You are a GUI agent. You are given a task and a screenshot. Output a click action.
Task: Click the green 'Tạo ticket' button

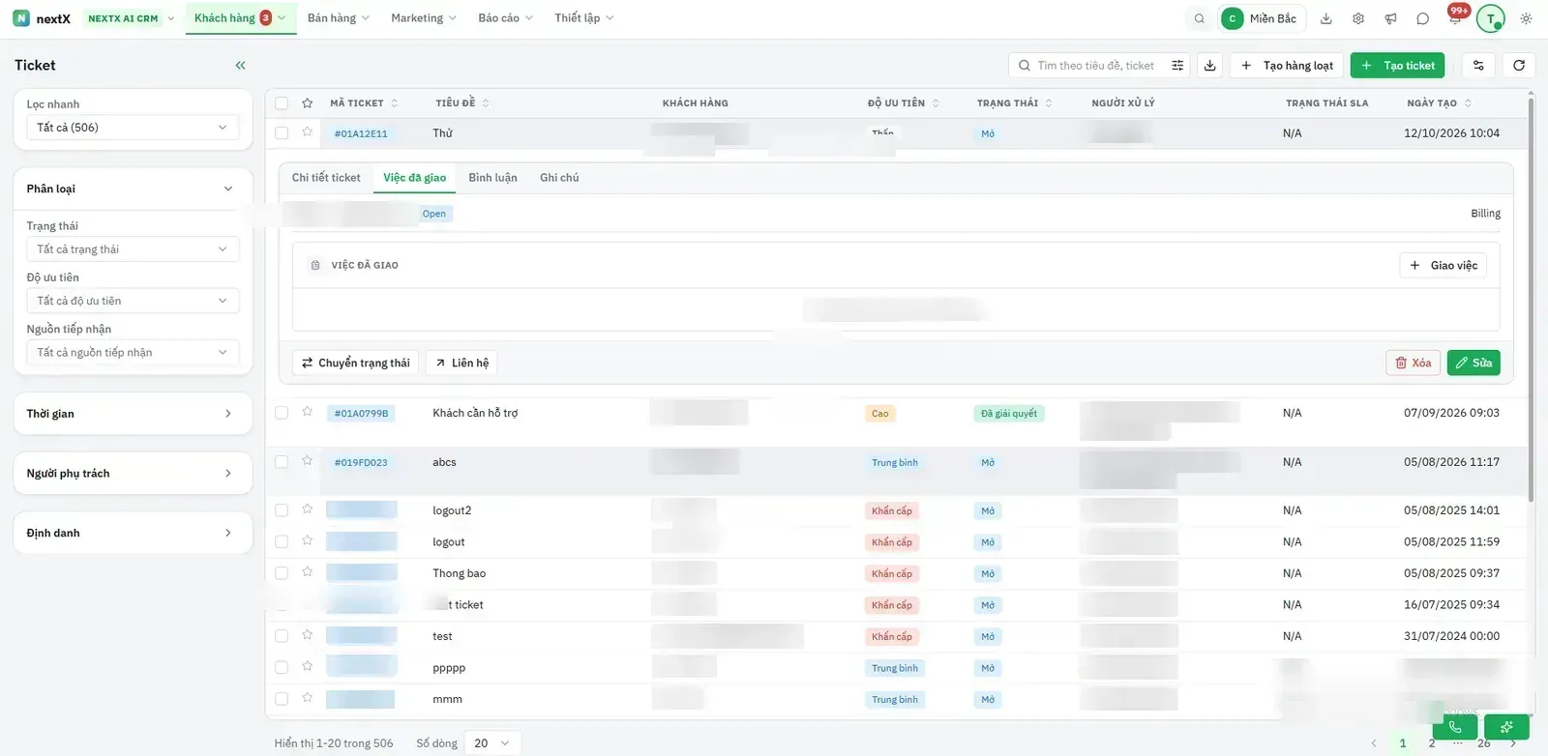[x=1397, y=66]
